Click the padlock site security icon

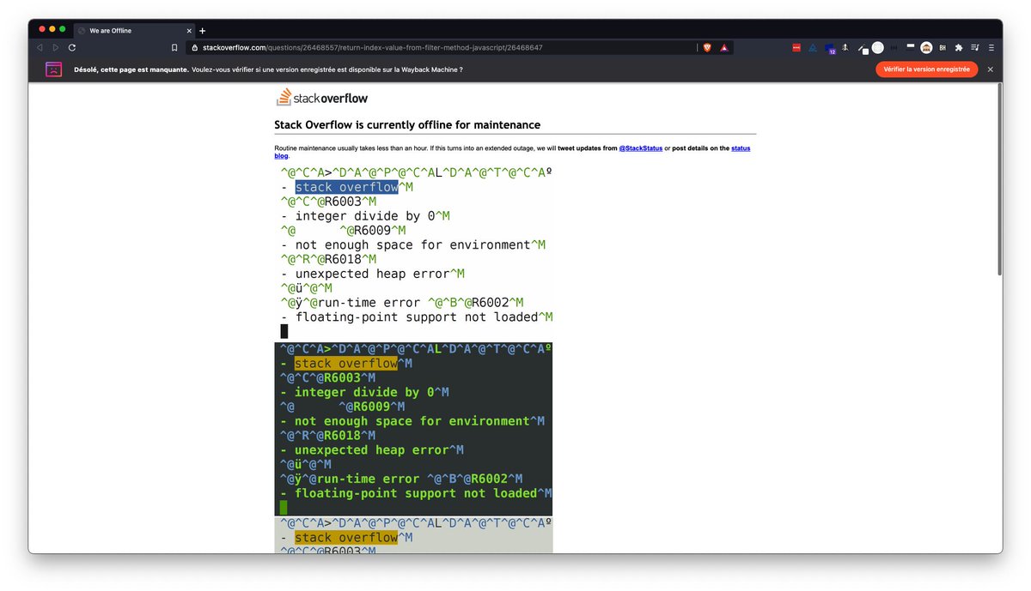tap(195, 48)
